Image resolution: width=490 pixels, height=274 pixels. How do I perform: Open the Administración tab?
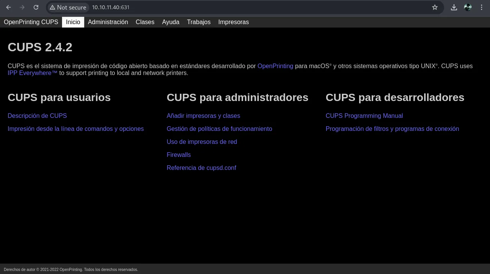pyautogui.click(x=108, y=22)
